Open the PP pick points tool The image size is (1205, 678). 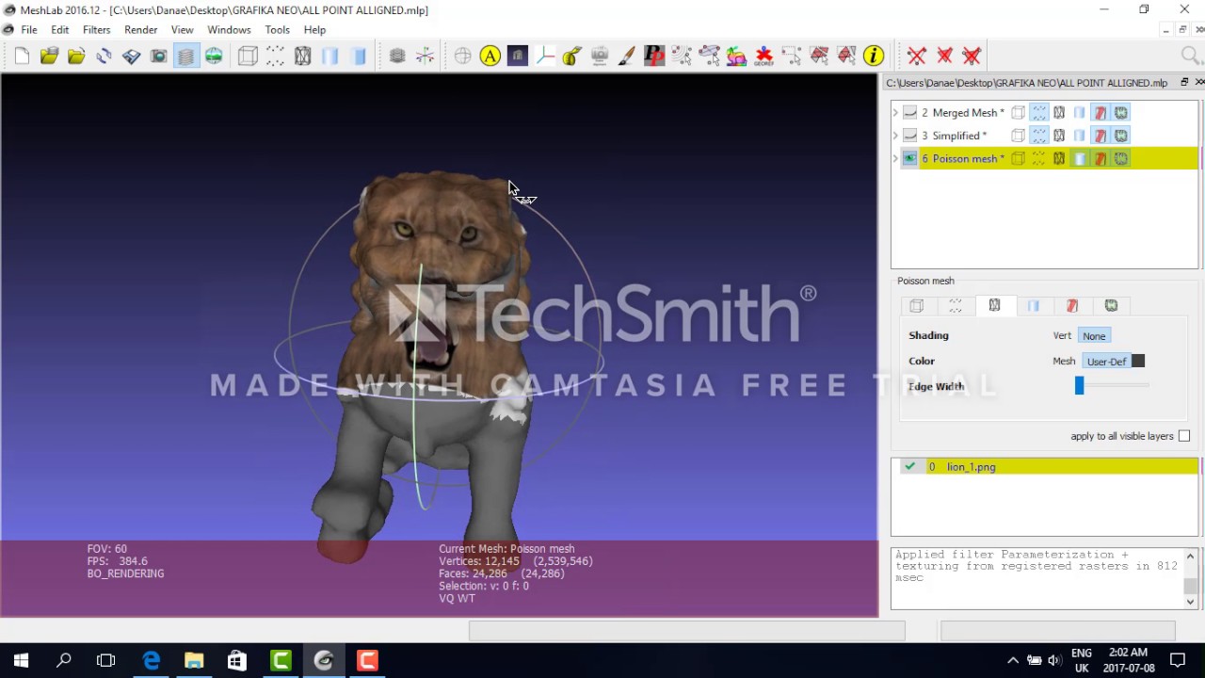(x=653, y=56)
